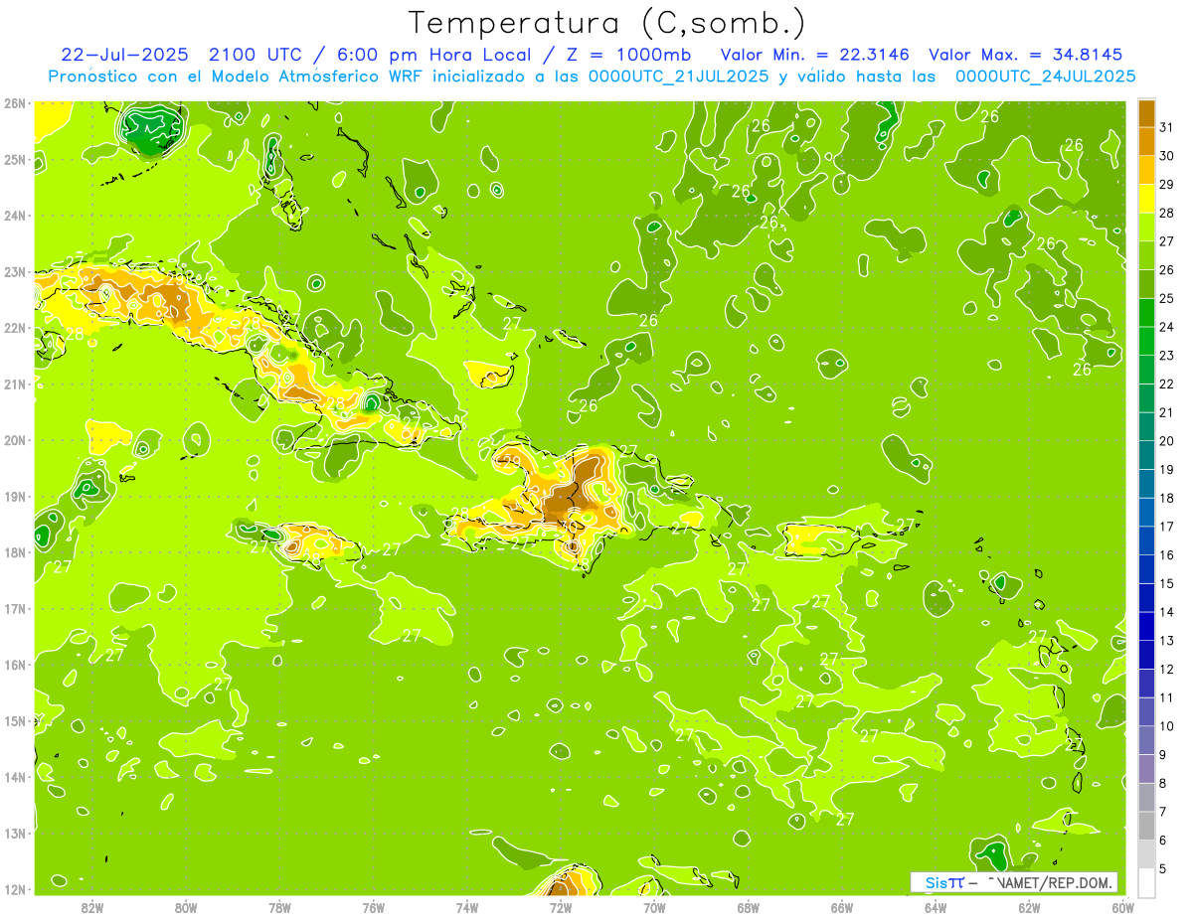1193x921 pixels.
Task: Pick the blue swatch between colorbar 15 and 16
Action: pos(1146,569)
